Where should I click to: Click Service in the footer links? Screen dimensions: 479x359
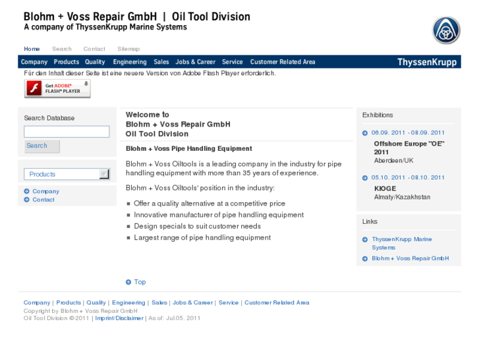(x=229, y=302)
